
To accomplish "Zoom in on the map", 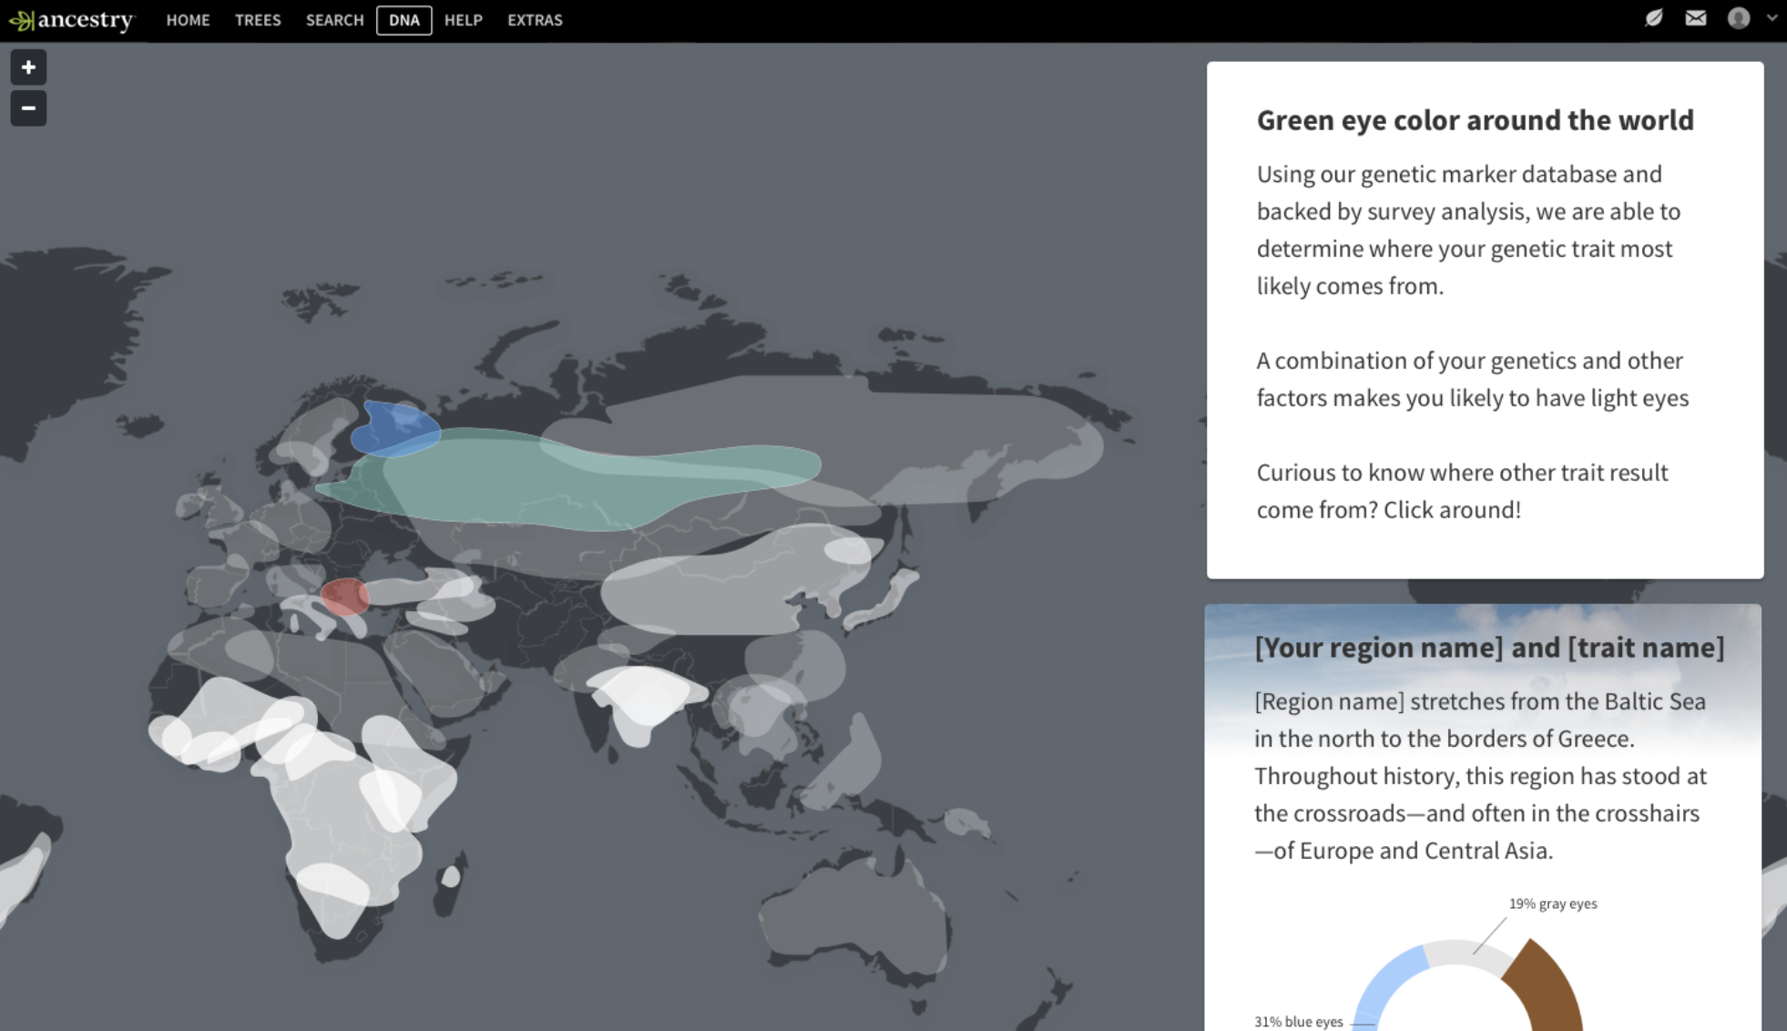I will [x=28, y=67].
